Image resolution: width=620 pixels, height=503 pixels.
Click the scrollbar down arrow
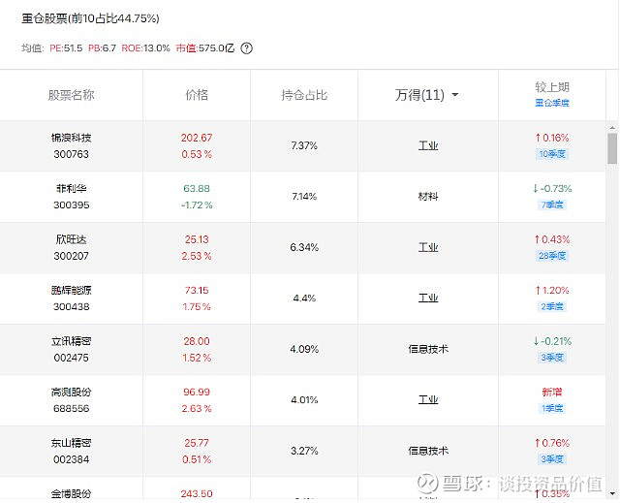(612, 493)
